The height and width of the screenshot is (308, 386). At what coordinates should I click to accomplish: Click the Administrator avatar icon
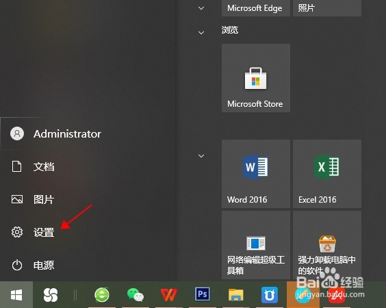[x=17, y=133]
